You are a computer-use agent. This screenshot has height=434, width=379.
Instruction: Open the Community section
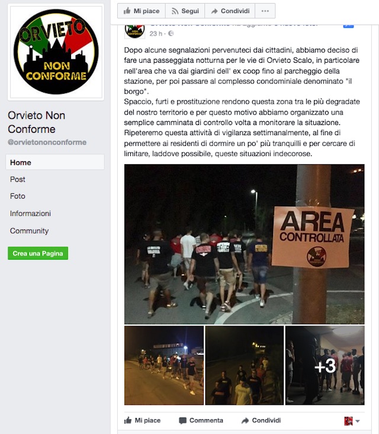point(29,231)
